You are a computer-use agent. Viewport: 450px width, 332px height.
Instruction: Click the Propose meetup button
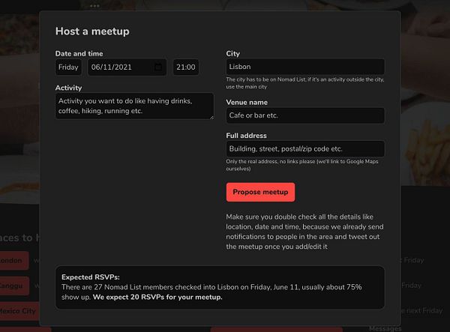point(260,192)
